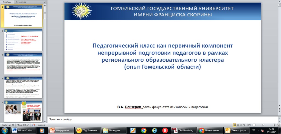This screenshot has height=134, width=281.
Task: Click the zoom slider handle
Action: (x=263, y=125)
